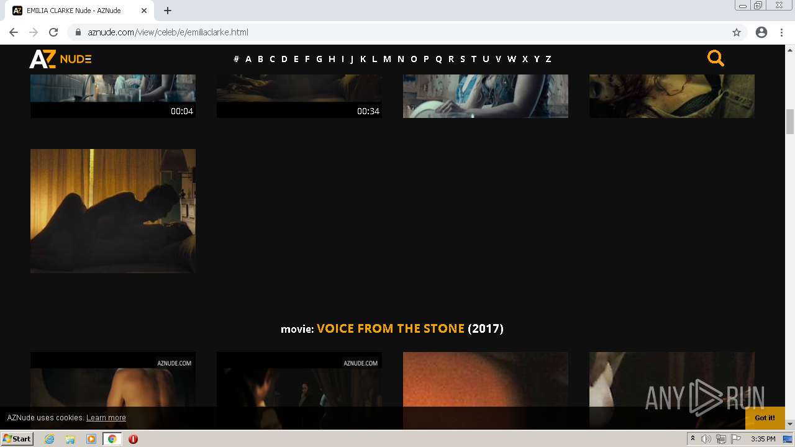Viewport: 795px width, 447px height.
Task: Open Chrome three-dot menu
Action: (x=781, y=32)
